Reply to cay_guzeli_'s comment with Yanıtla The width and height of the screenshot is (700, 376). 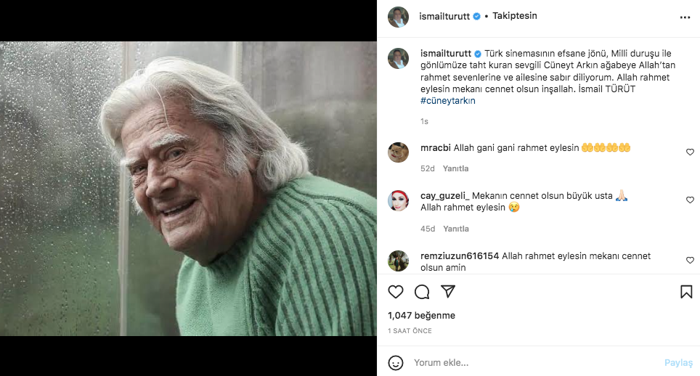pos(456,229)
